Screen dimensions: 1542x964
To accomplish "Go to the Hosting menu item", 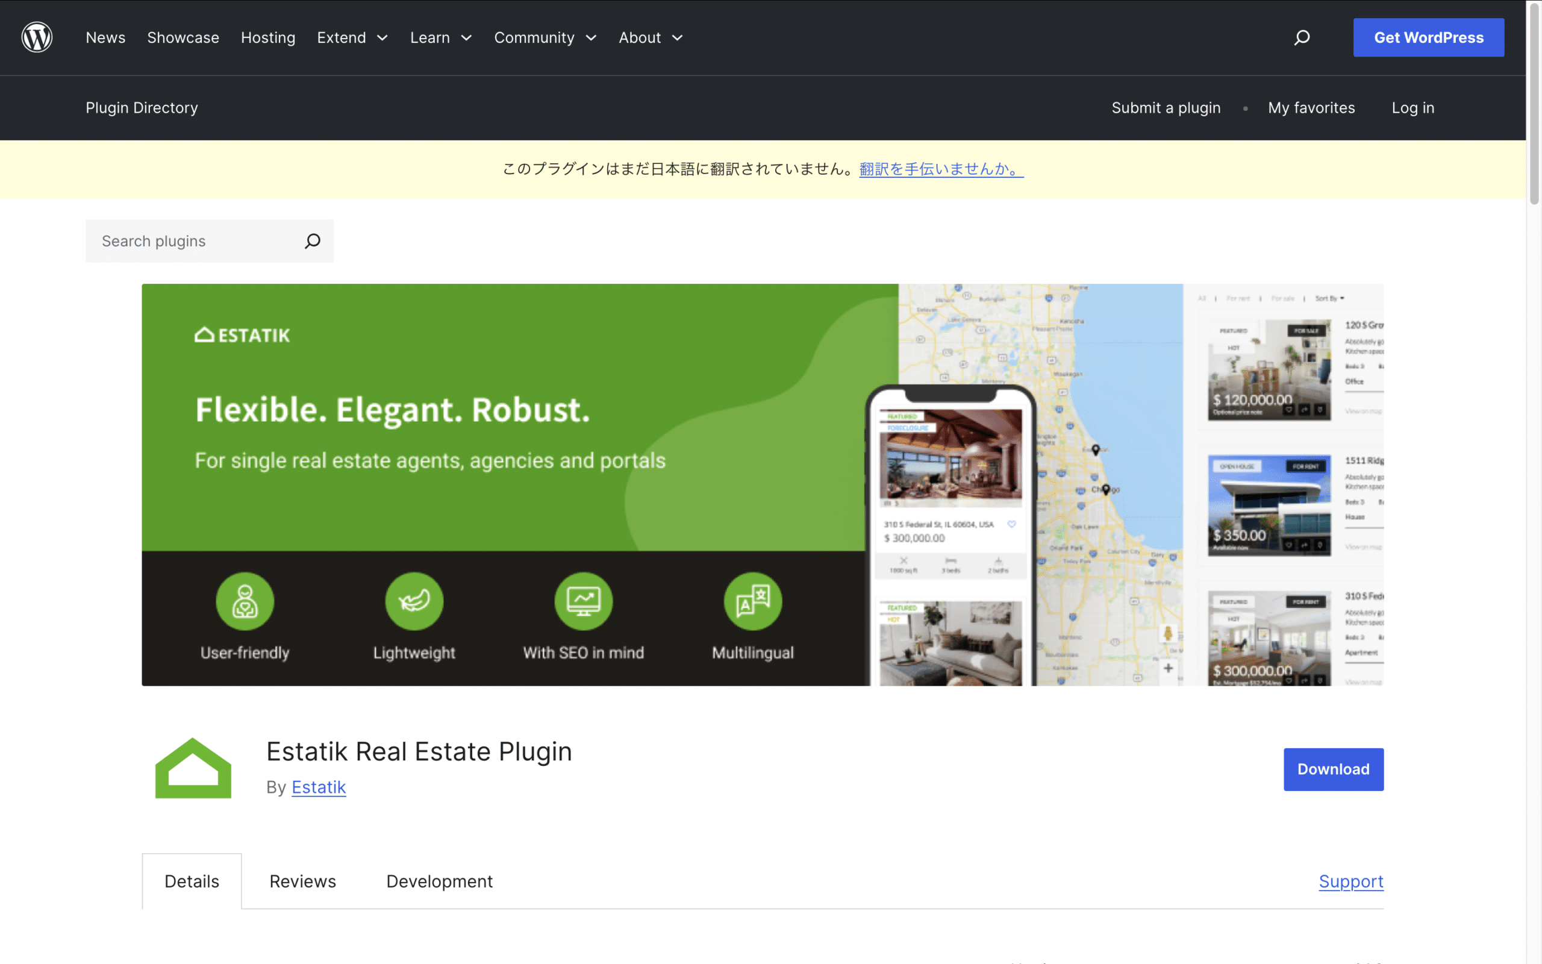I will click(x=268, y=37).
